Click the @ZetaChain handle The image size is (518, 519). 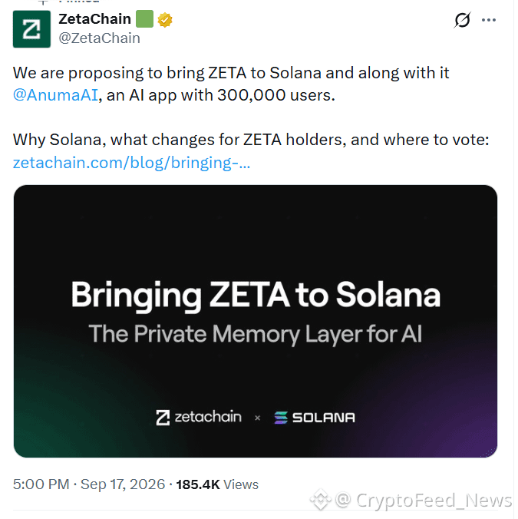click(x=99, y=38)
